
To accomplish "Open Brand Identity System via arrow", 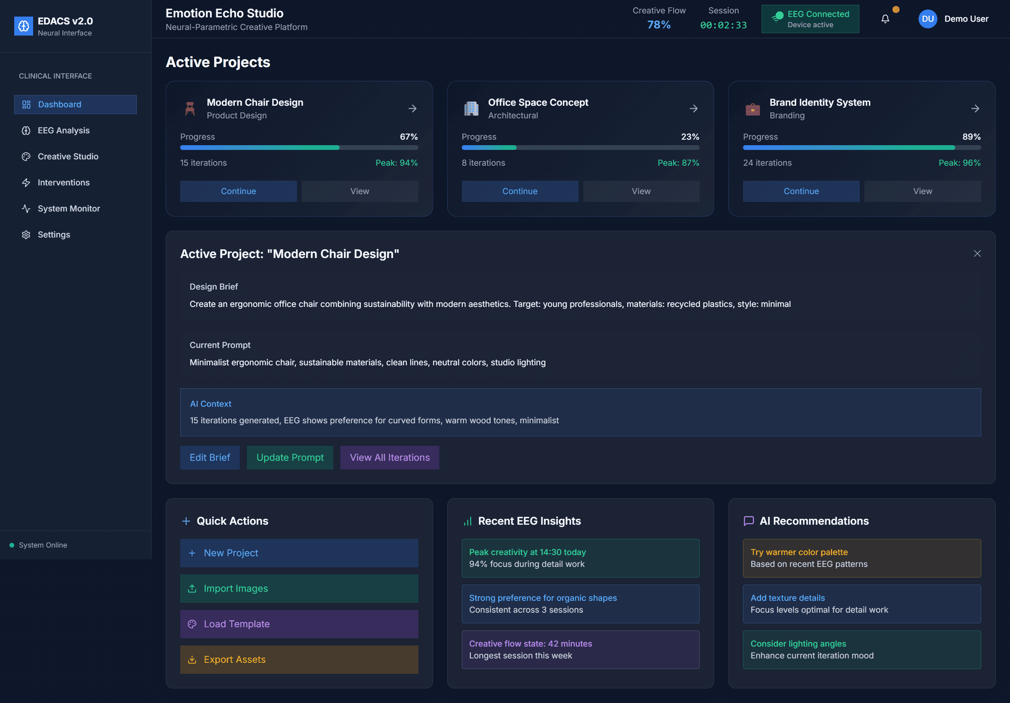I will [x=975, y=108].
